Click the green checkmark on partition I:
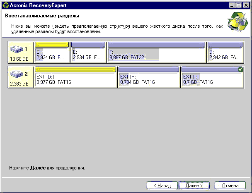 coord(240,69)
